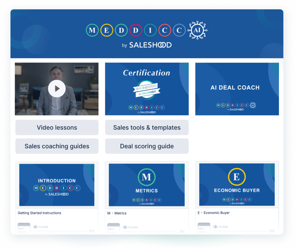Click the Video lessons button
This screenshot has height=251, width=296.
(x=57, y=128)
